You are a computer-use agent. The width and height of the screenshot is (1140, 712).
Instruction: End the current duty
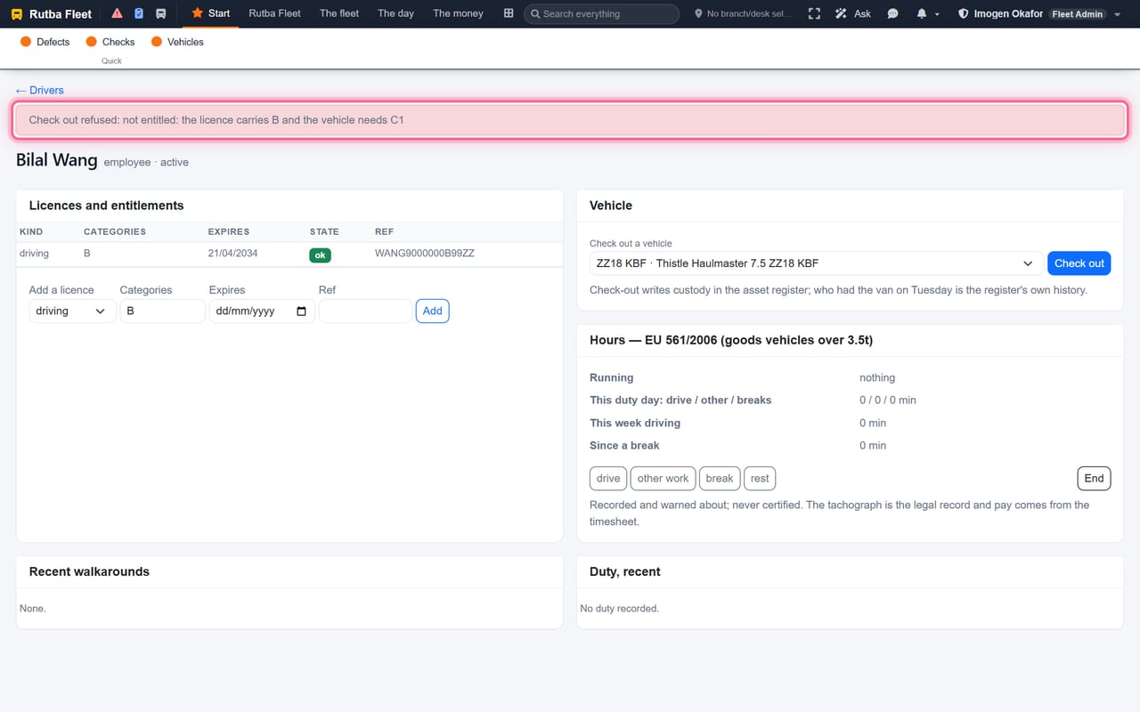1094,478
